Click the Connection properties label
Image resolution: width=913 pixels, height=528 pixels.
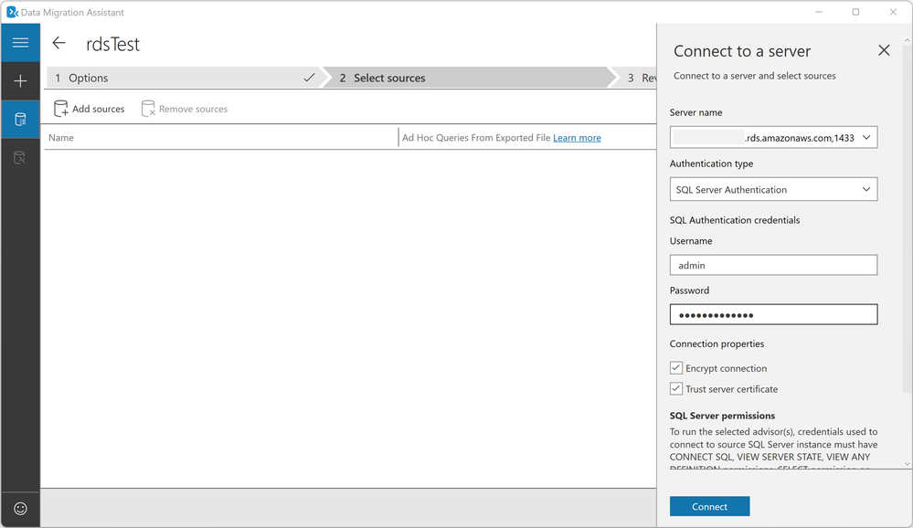717,344
